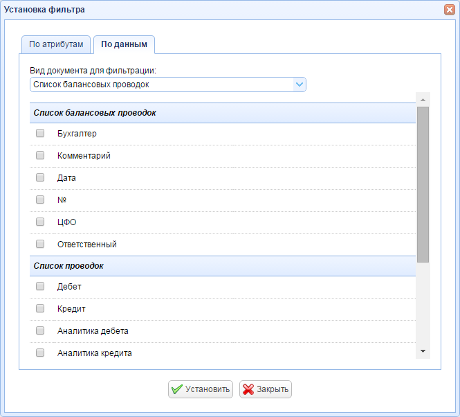Toggle the Аналитика дебета checkbox
Viewport: 460px width, 417px height.
[x=40, y=330]
